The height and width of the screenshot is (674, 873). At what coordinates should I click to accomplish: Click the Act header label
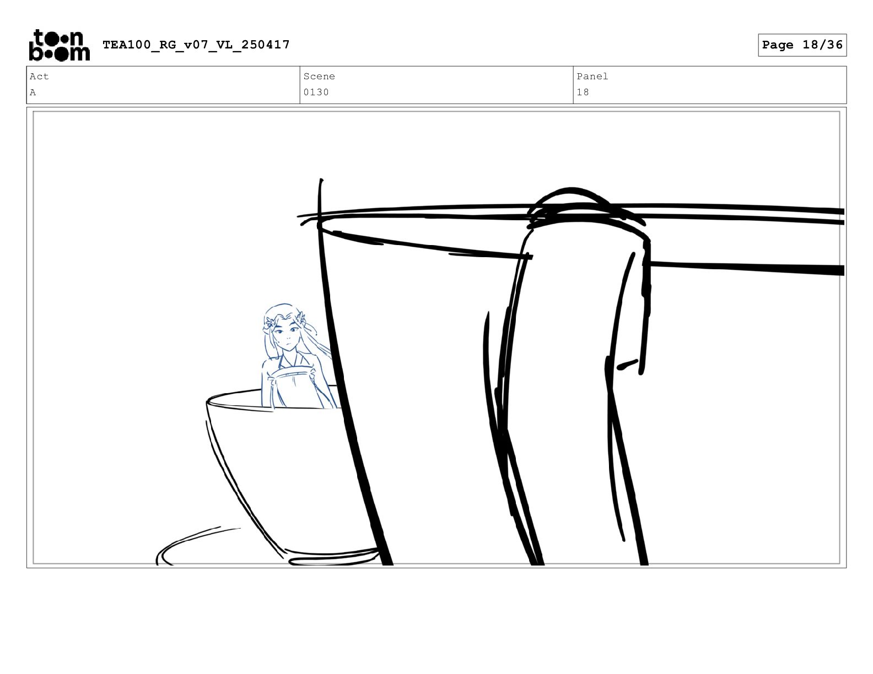[x=39, y=77]
